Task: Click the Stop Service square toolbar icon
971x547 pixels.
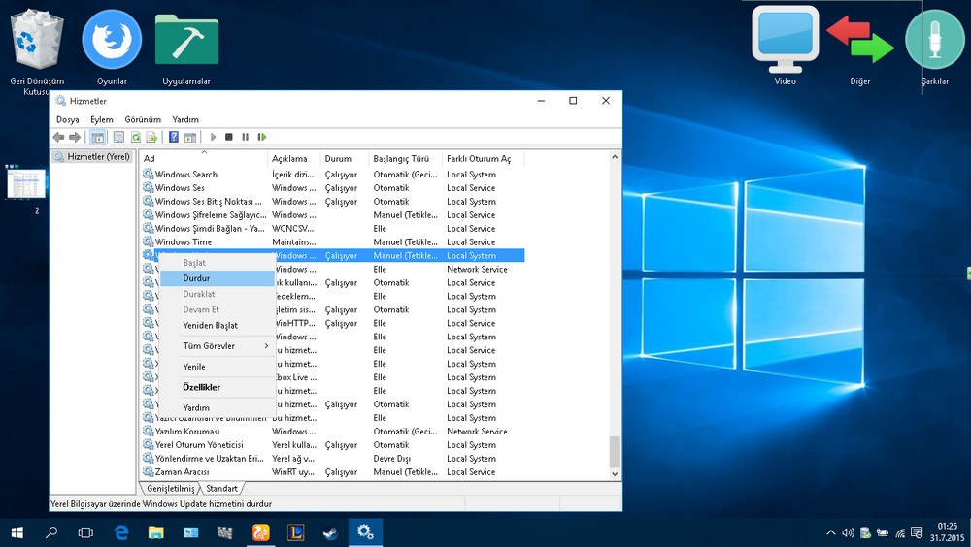Action: [229, 137]
